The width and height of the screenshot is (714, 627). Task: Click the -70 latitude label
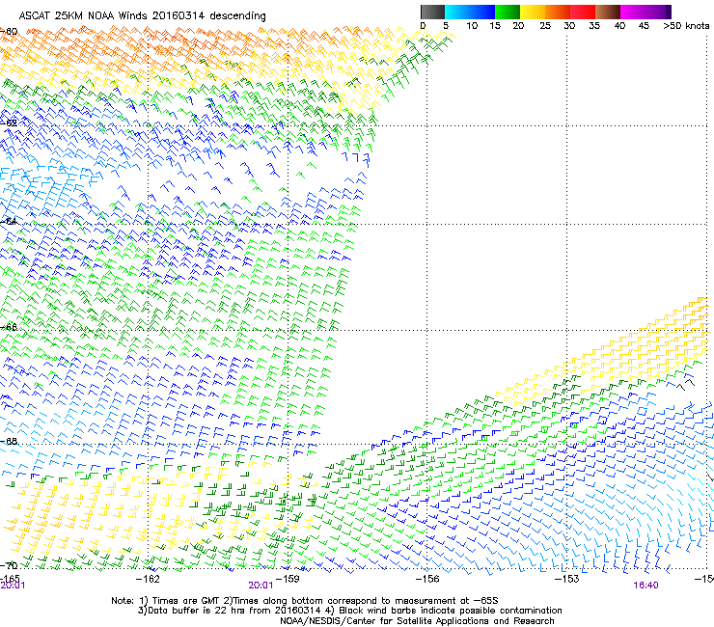[x=9, y=566]
